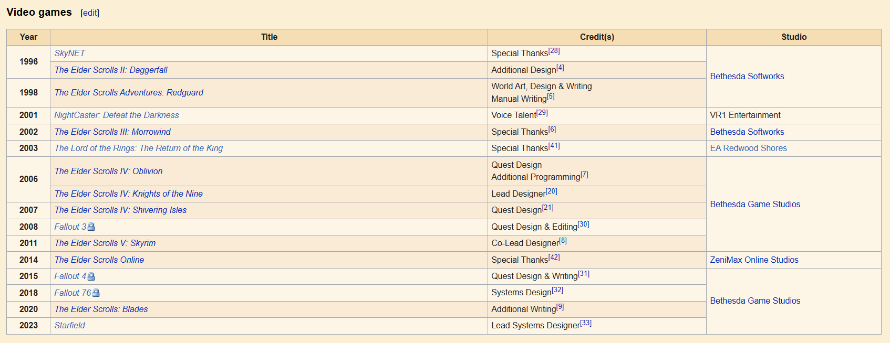
Task: Click the Year column header
Action: (x=28, y=37)
